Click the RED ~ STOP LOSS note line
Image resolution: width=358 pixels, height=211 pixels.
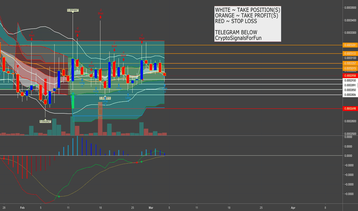click(x=236, y=21)
